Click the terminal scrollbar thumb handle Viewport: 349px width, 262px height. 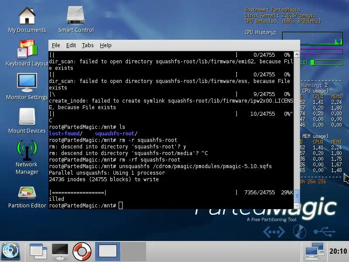[x=297, y=196]
